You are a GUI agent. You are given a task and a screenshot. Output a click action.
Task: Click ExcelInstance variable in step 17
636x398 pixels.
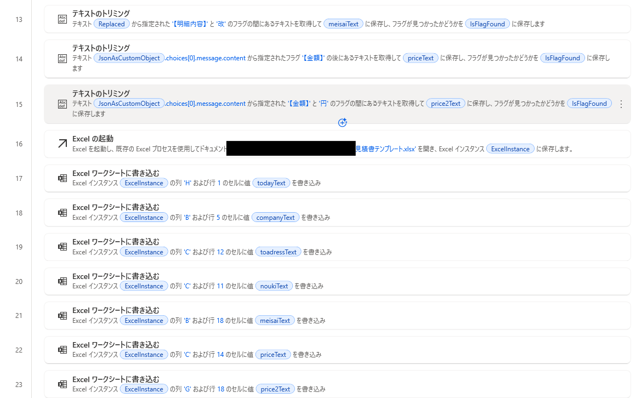(144, 183)
